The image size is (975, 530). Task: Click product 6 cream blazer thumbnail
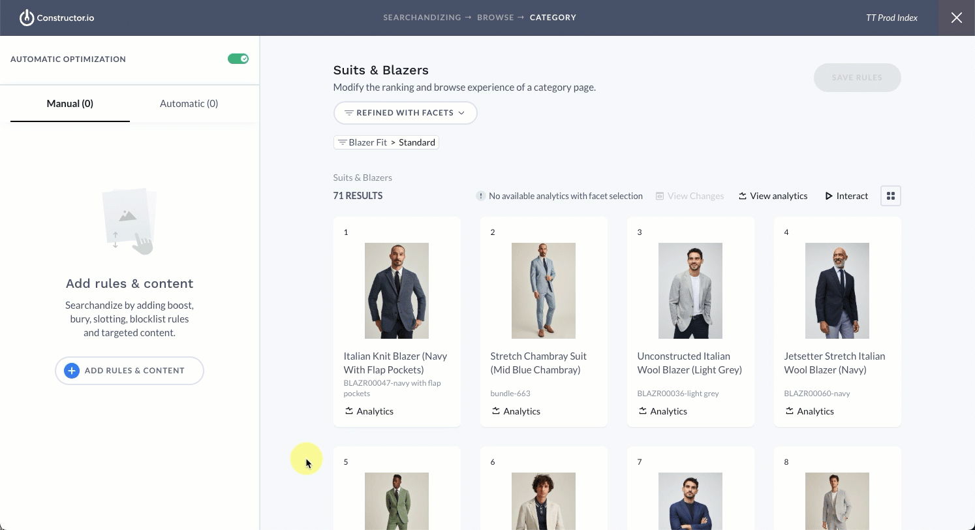(544, 501)
